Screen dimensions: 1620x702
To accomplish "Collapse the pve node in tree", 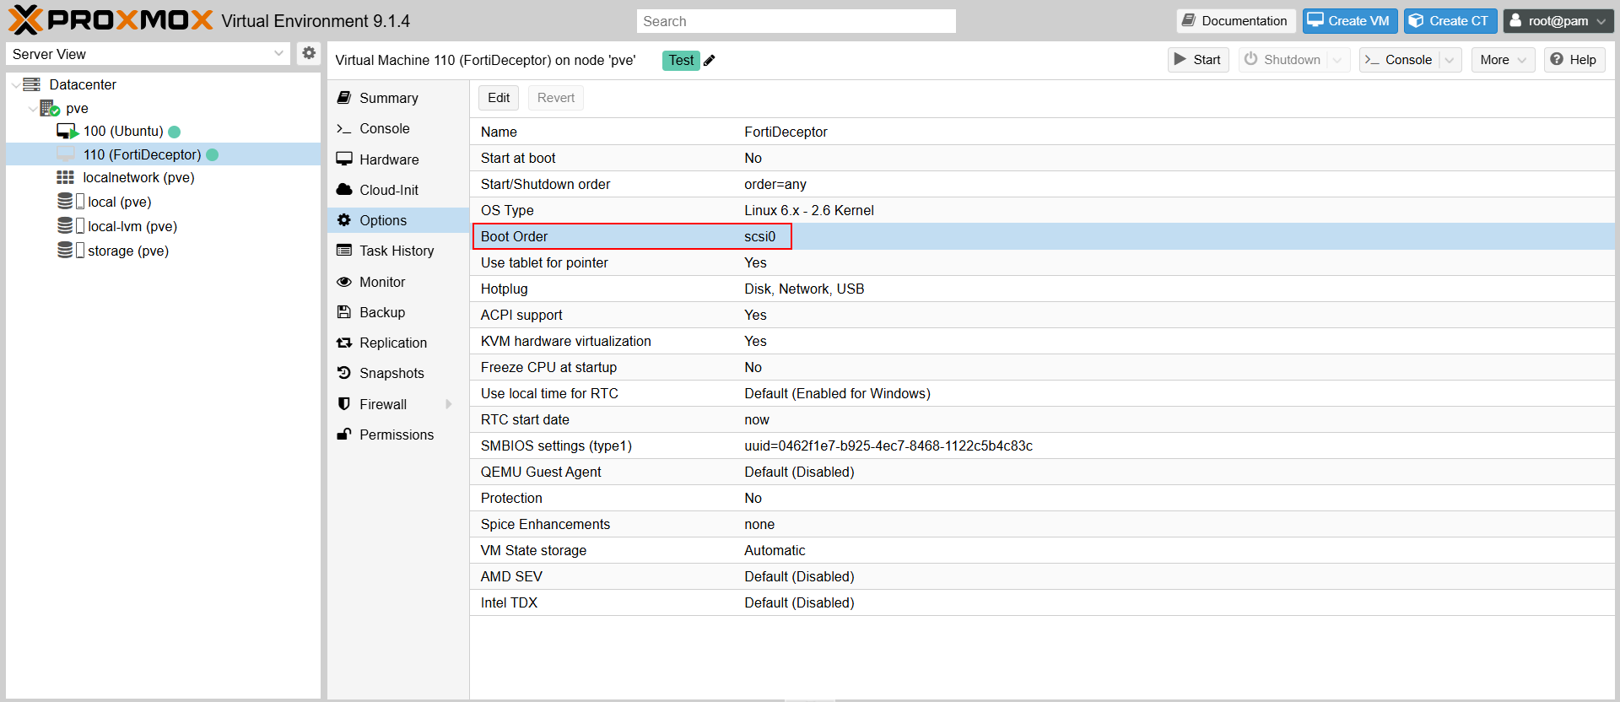I will click(x=33, y=109).
